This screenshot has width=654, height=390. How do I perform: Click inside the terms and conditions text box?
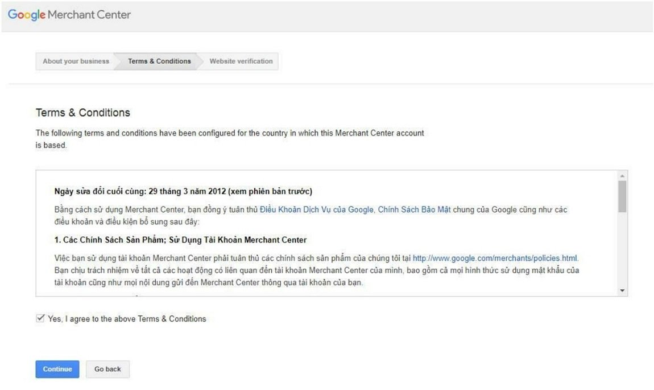point(324,239)
